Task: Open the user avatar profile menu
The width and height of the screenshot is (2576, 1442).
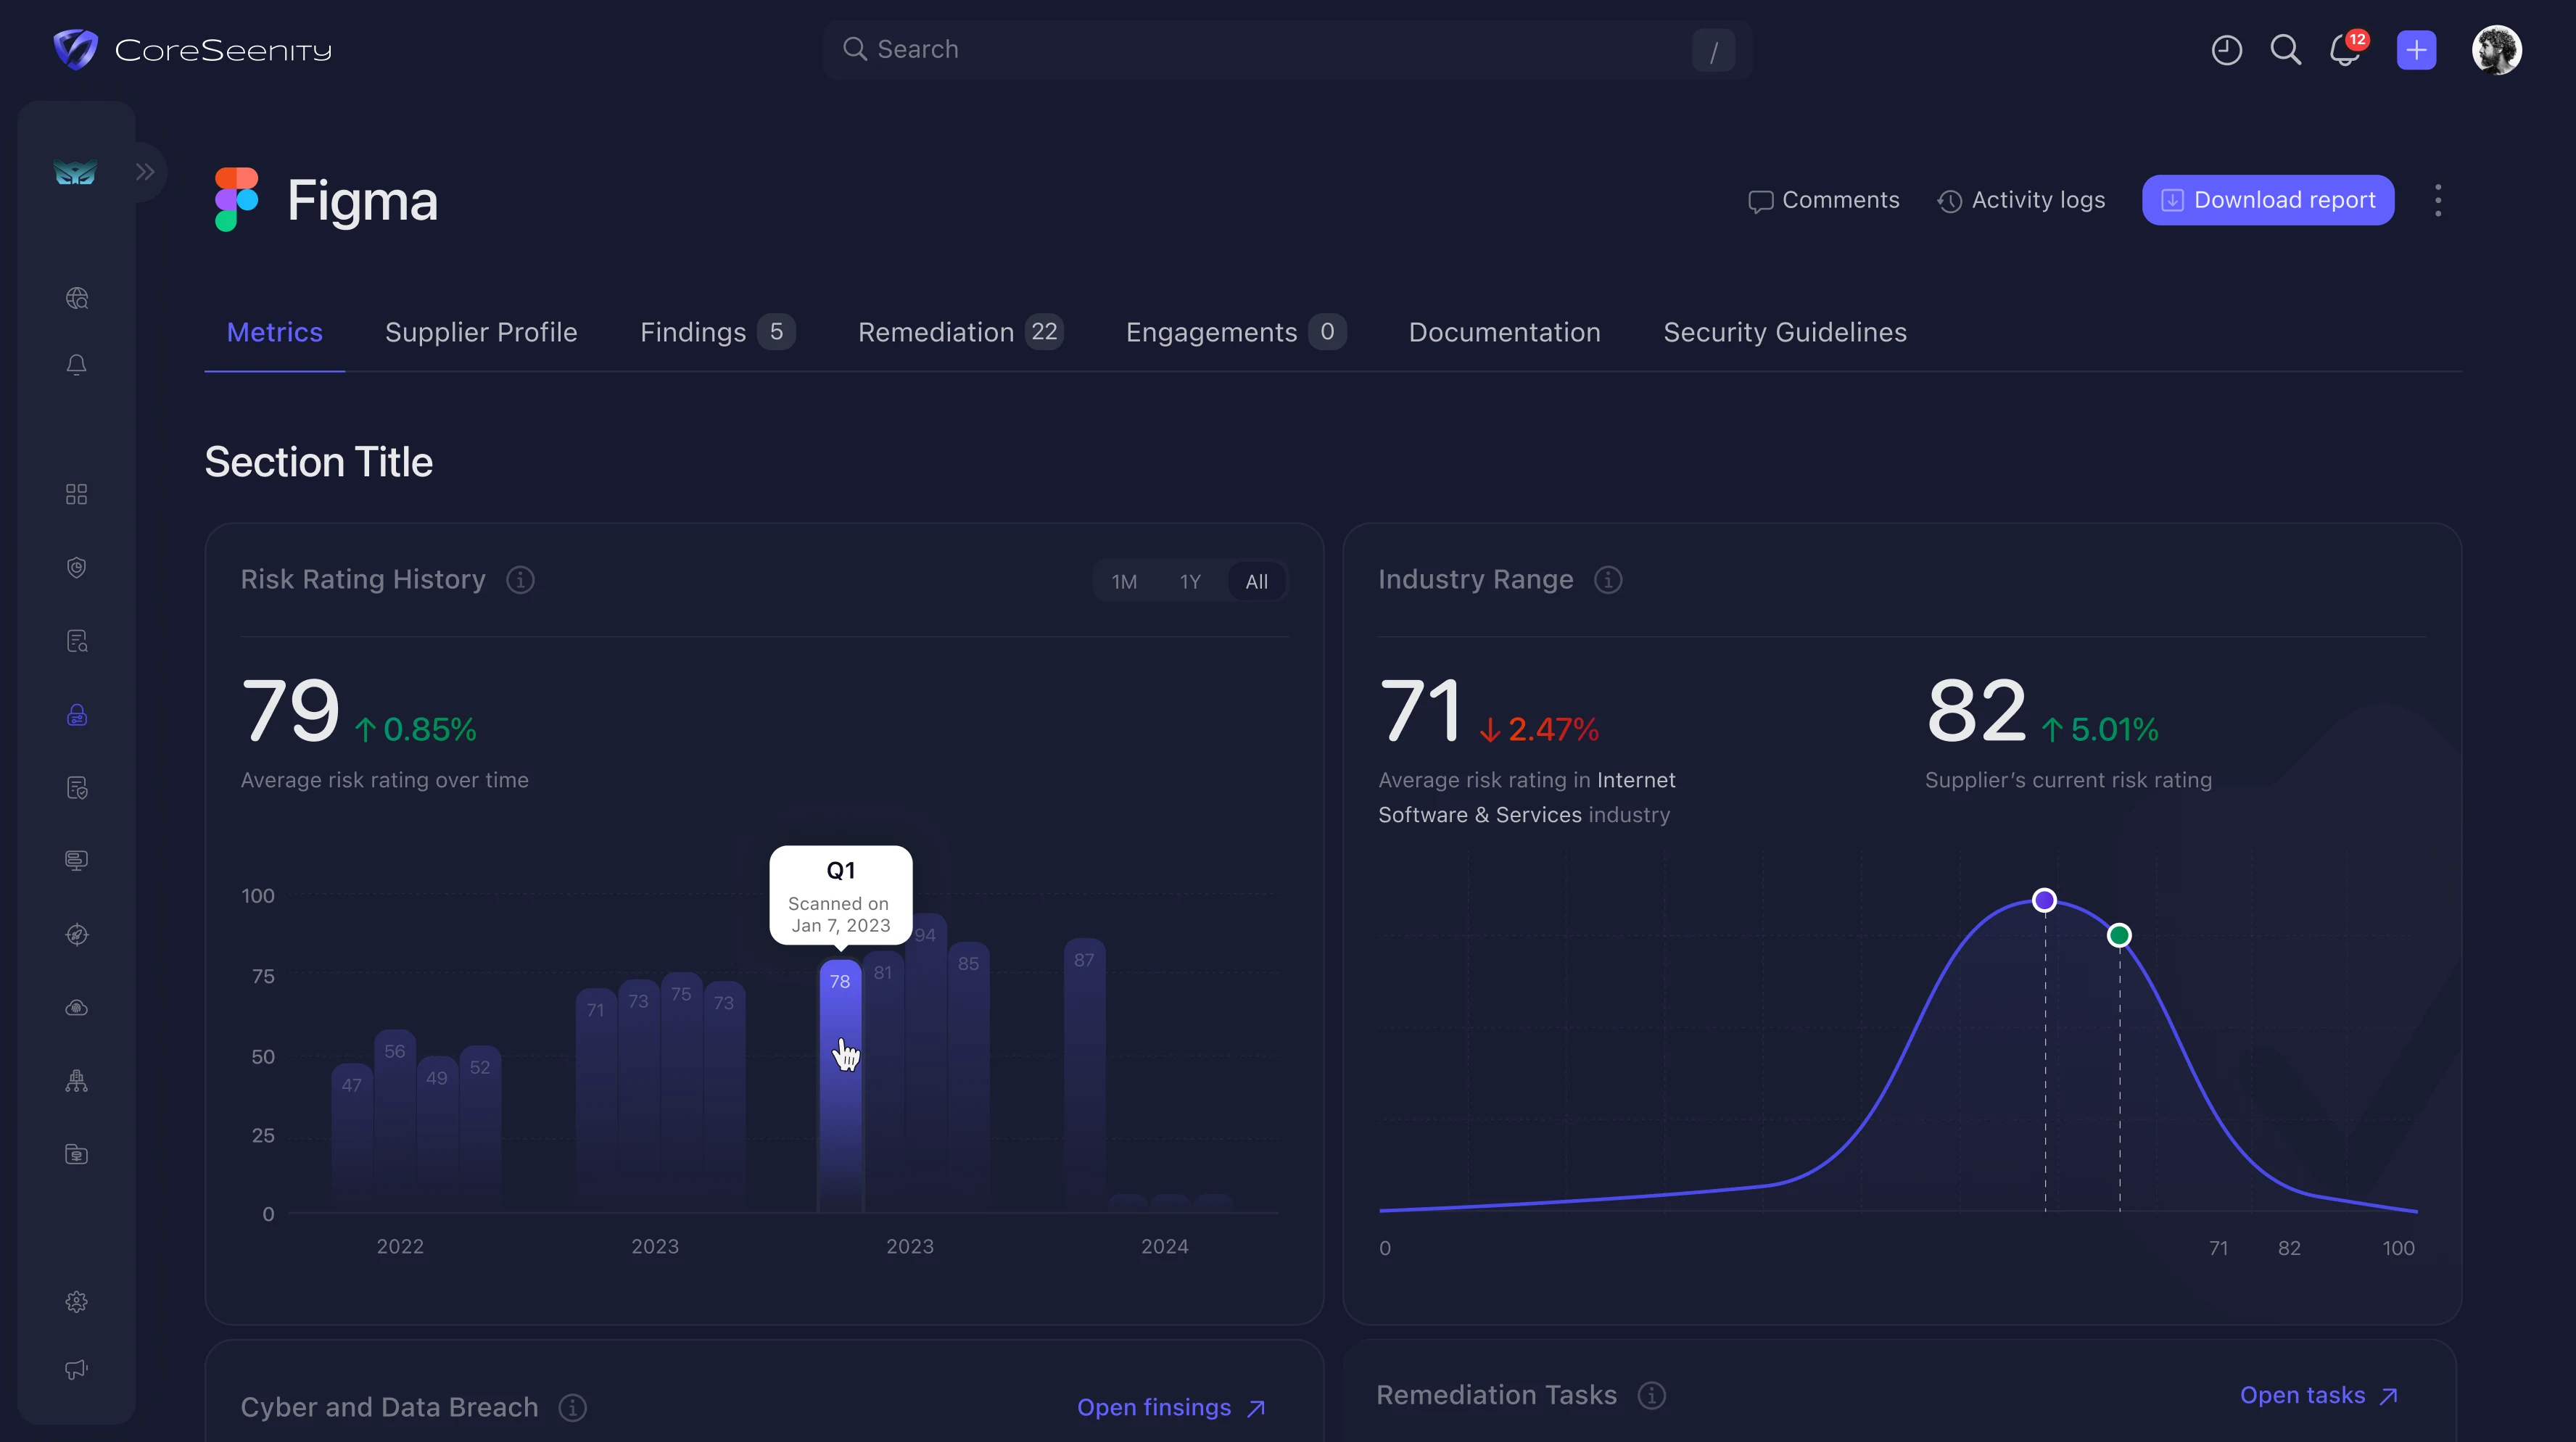Action: click(x=2496, y=50)
